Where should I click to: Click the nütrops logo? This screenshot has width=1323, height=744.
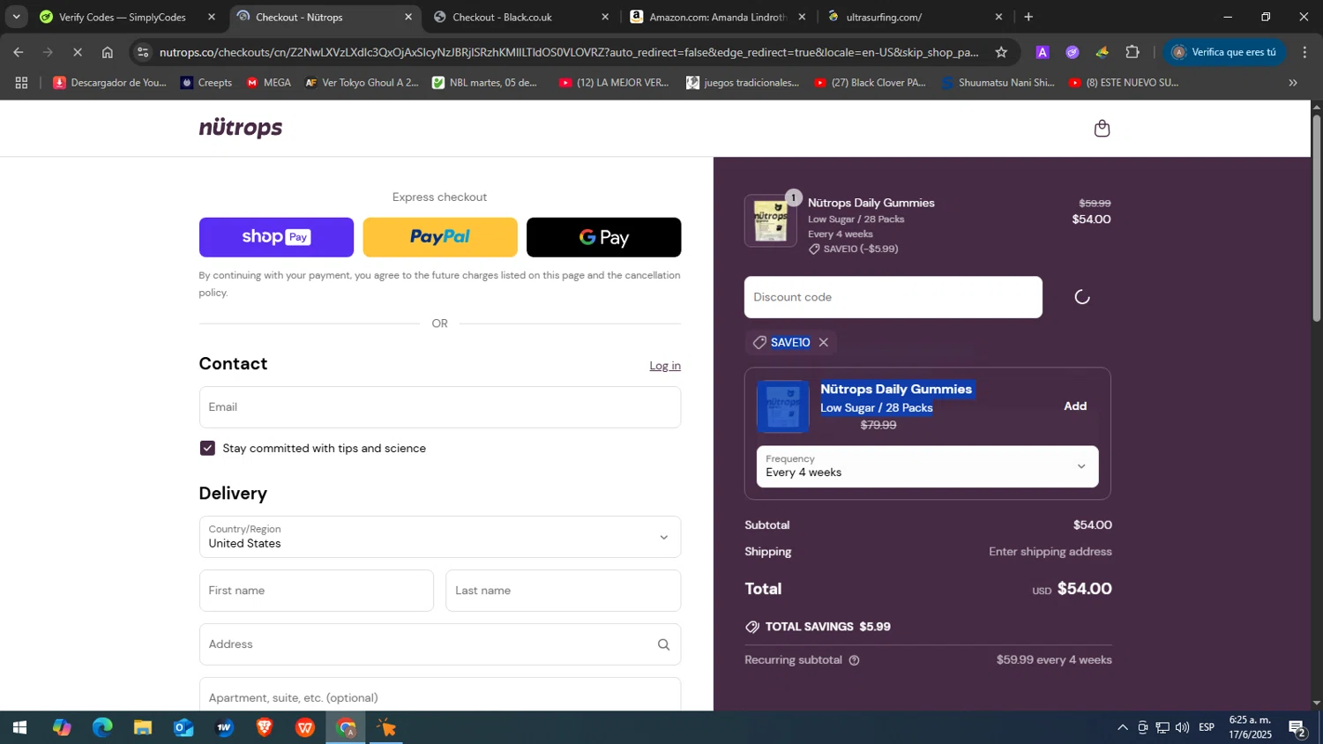click(x=241, y=128)
